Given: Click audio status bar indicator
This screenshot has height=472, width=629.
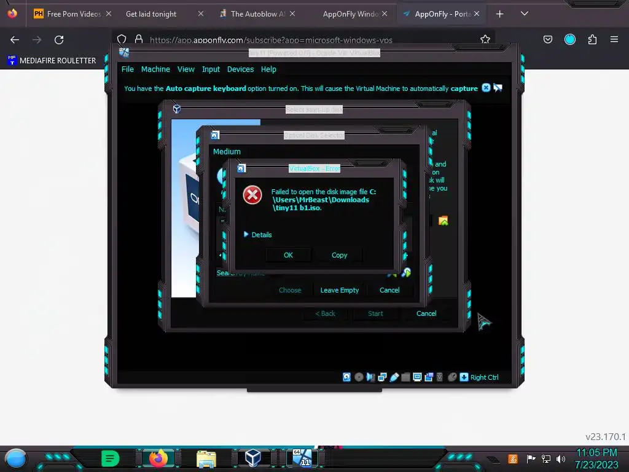Looking at the screenshot, I should (x=370, y=377).
